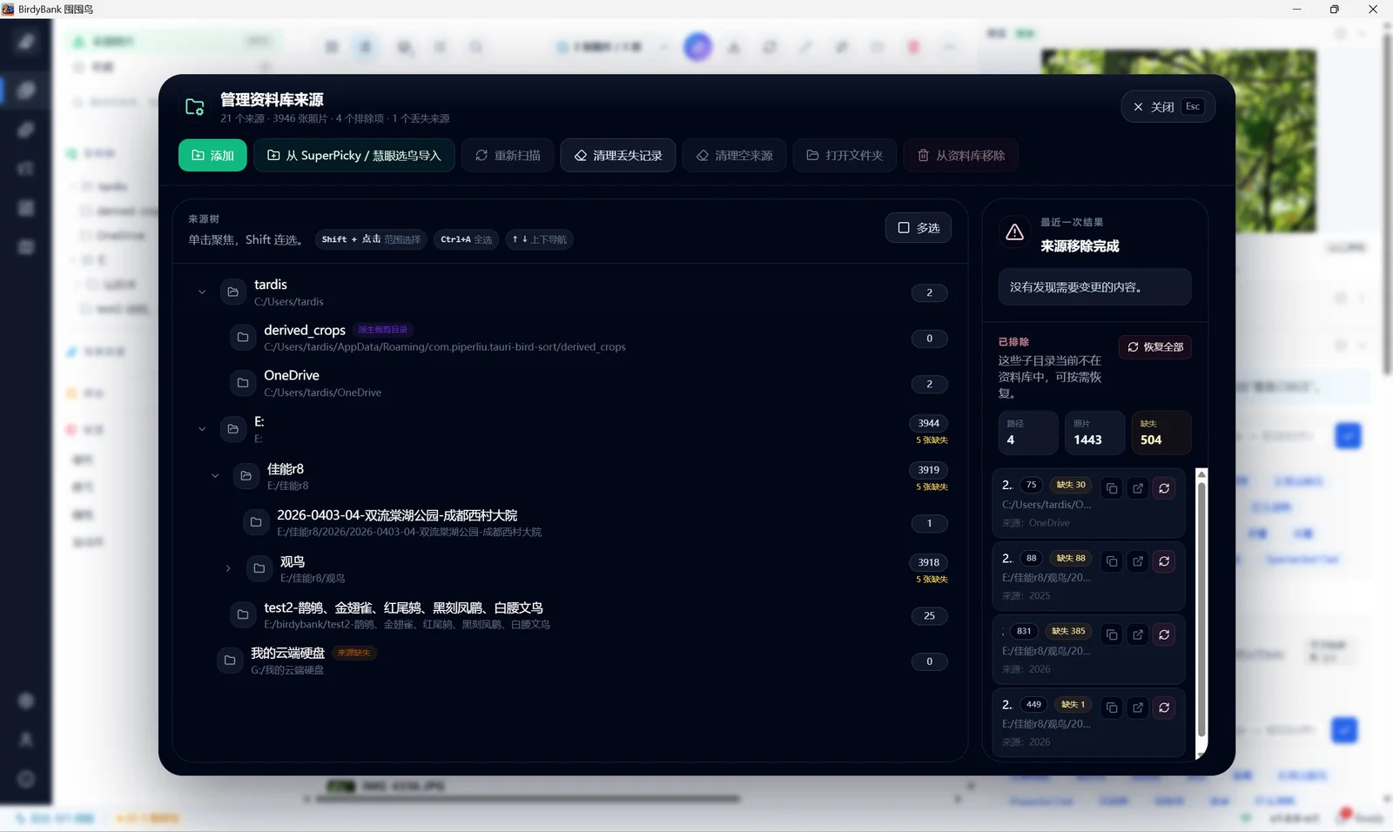
Task: Click copy icon on 缺失 385 card
Action: coord(1112,634)
